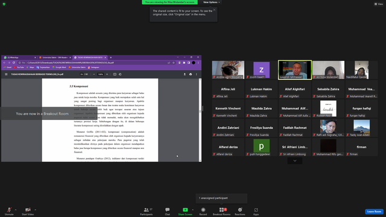Select the zoom baa01 participant tile
The height and width of the screenshot is (217, 386).
point(261,70)
